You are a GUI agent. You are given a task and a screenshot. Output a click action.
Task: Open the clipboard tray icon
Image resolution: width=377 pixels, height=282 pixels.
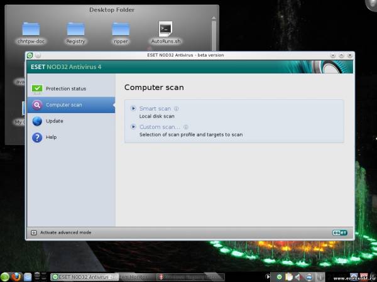[289, 277]
